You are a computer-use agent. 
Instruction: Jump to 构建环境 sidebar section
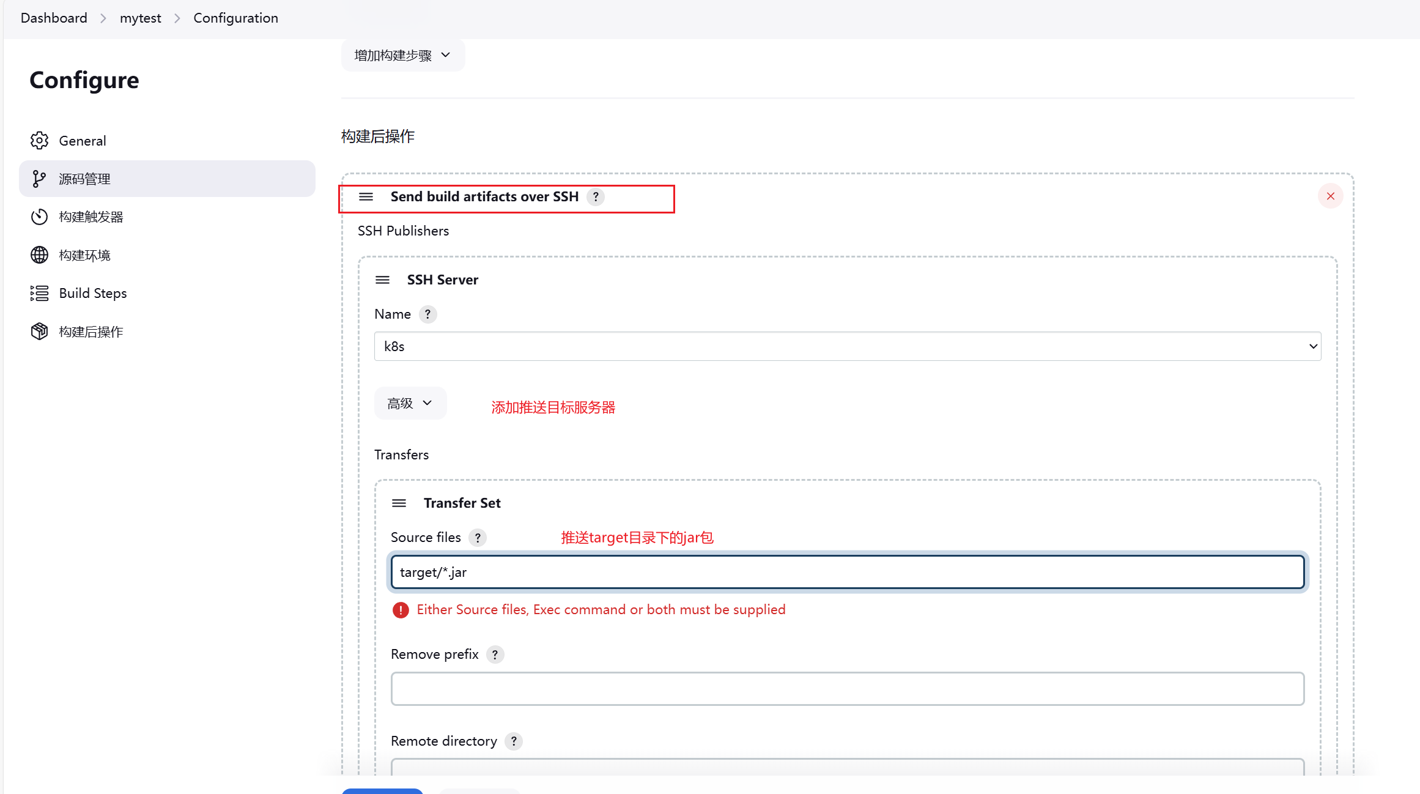click(167, 255)
